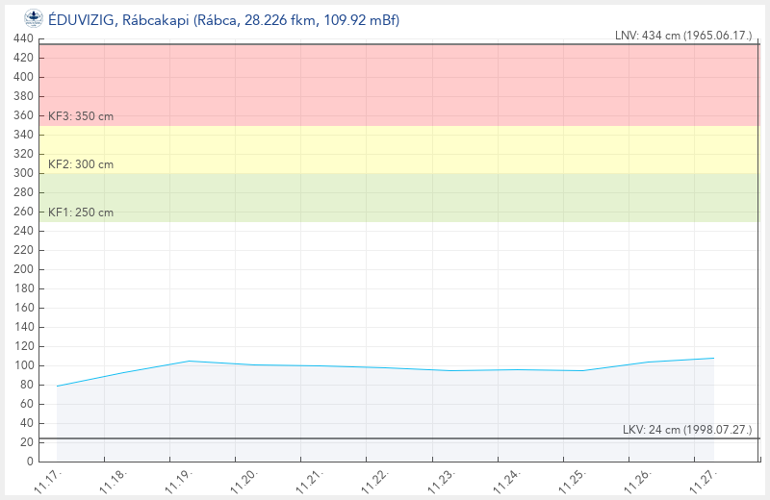Click the line's first data point at 11.17.
Image resolution: width=770 pixels, height=500 pixels.
[x=58, y=386]
